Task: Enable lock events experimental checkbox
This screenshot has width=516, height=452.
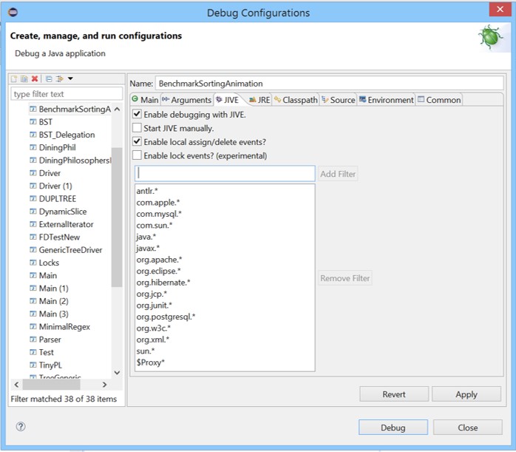Action: [x=137, y=155]
